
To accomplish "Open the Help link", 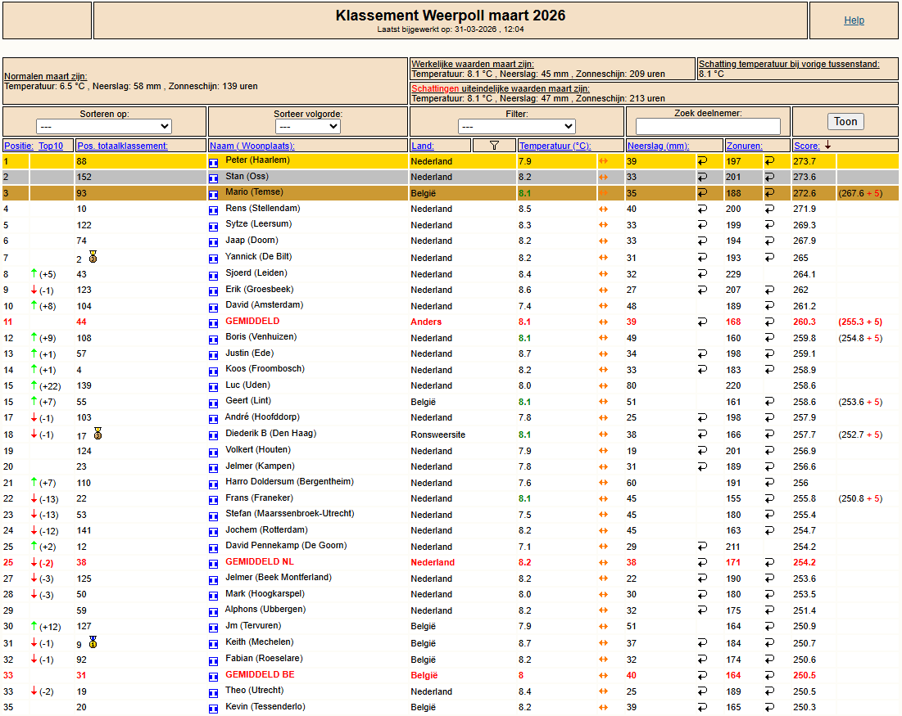I will [x=854, y=20].
